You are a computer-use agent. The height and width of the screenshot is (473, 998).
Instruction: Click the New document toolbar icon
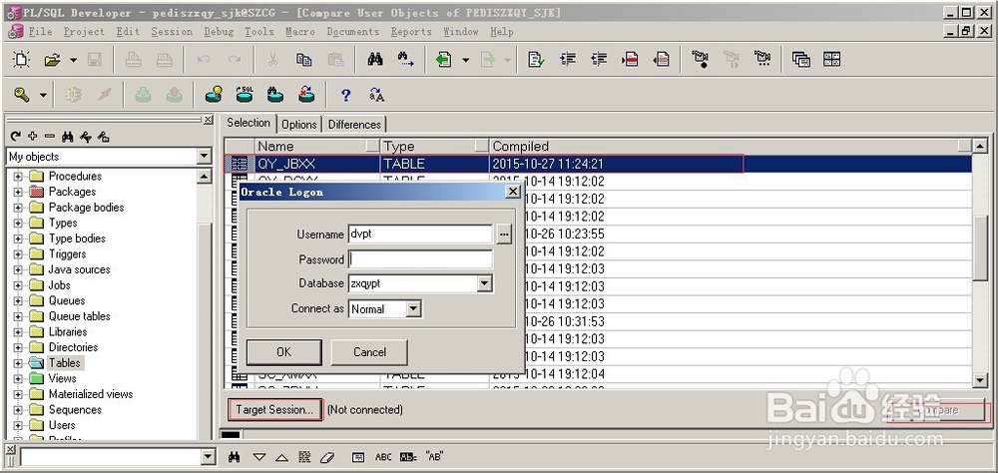[22, 60]
